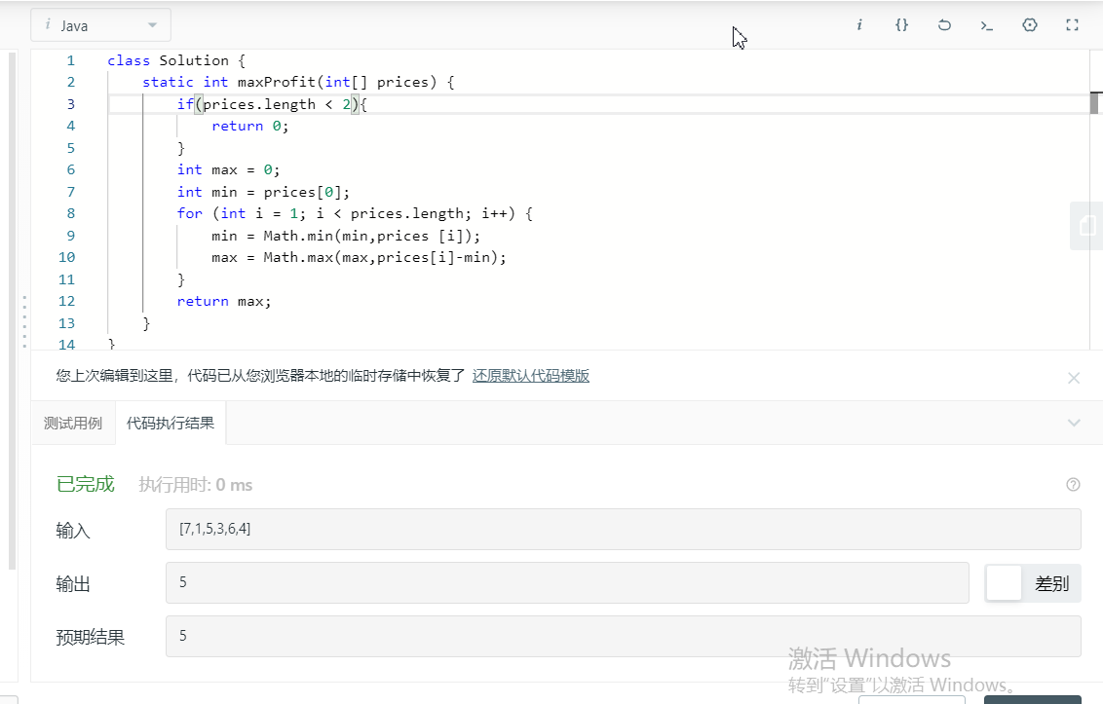Screen dimensions: 1103x704
Task: Click the help question mark icon
Action: tap(1073, 485)
